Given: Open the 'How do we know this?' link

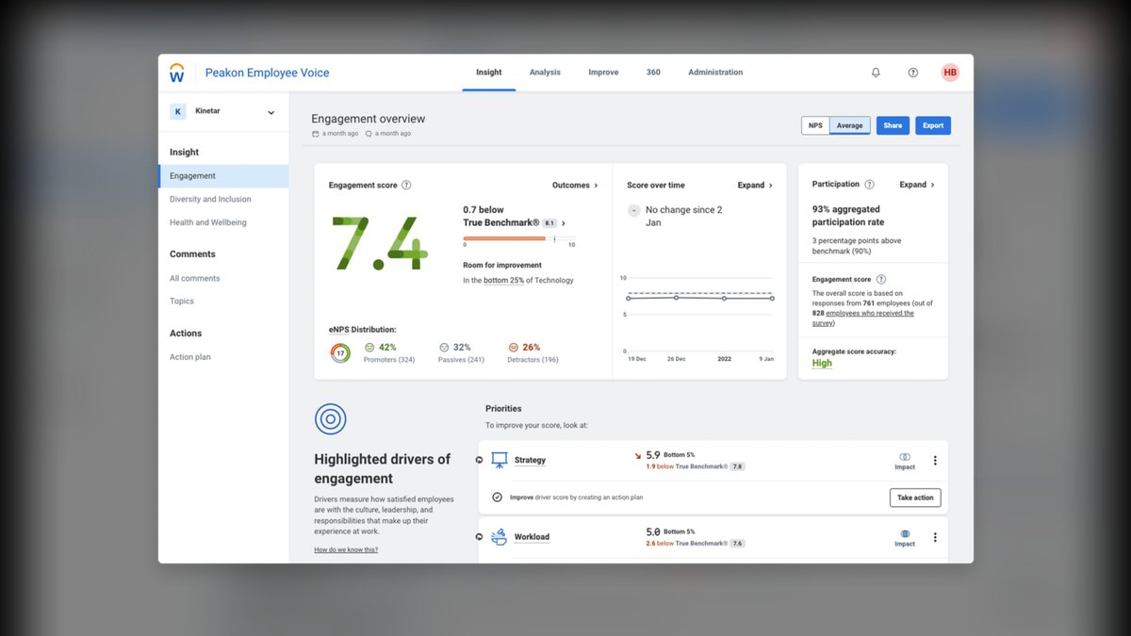Looking at the screenshot, I should (346, 549).
